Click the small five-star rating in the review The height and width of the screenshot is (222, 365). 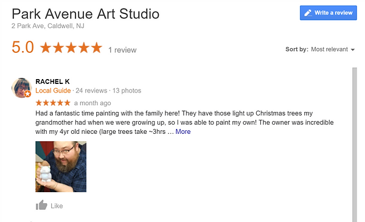tap(53, 103)
